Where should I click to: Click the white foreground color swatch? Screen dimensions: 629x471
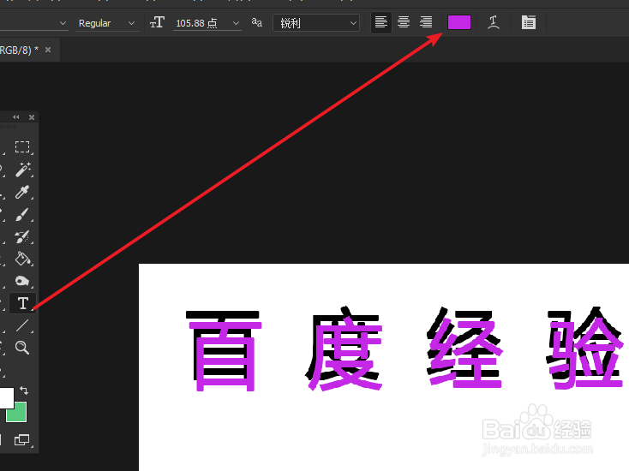click(6, 397)
